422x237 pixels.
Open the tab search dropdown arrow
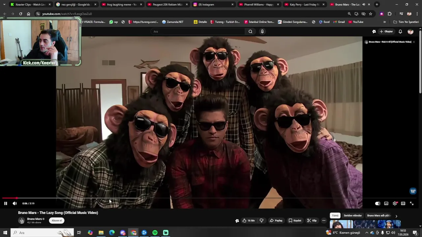click(4, 5)
